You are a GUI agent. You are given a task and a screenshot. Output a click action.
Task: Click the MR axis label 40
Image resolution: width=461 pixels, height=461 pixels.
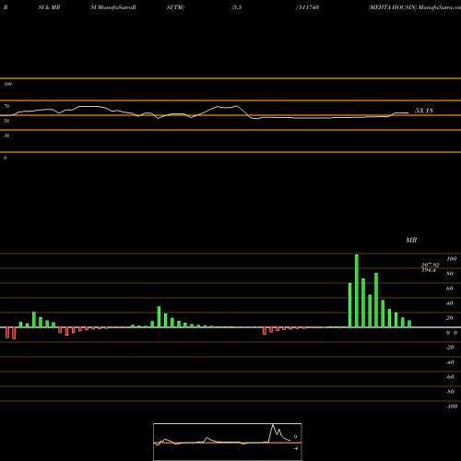click(450, 303)
